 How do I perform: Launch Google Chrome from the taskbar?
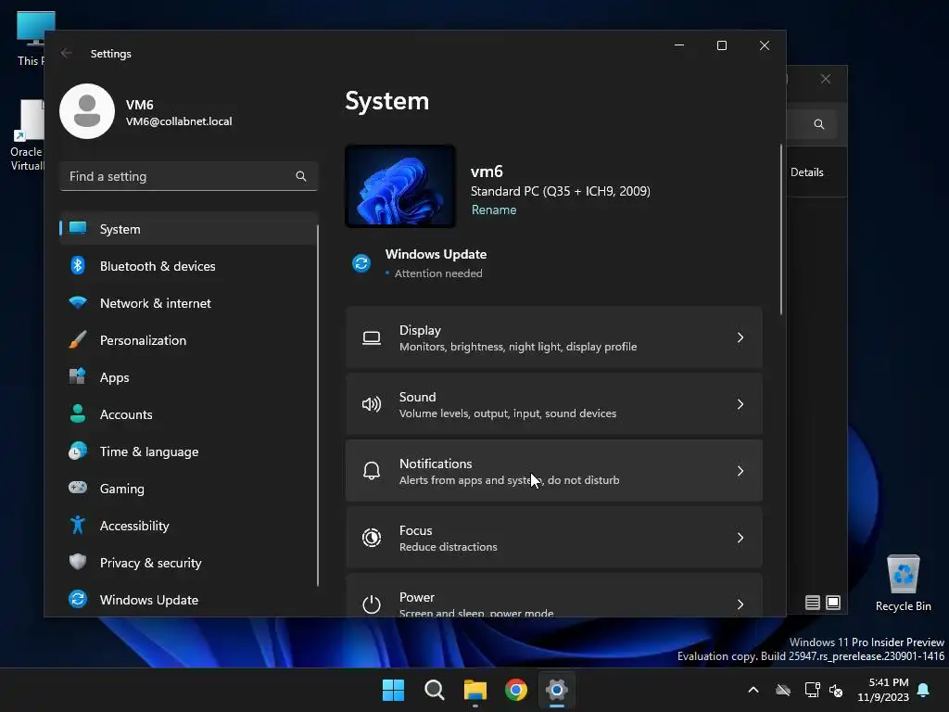point(516,690)
